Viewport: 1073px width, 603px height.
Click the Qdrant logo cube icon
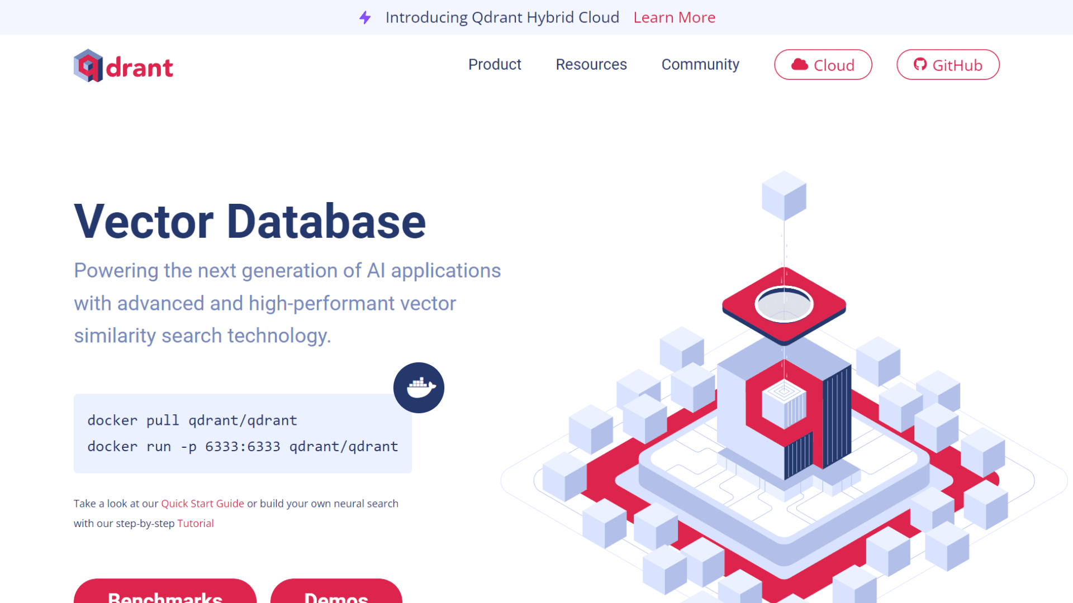[88, 66]
